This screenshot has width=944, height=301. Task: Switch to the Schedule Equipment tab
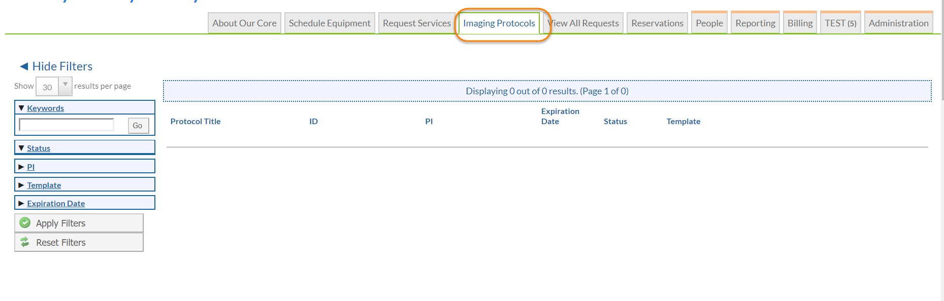pos(330,23)
